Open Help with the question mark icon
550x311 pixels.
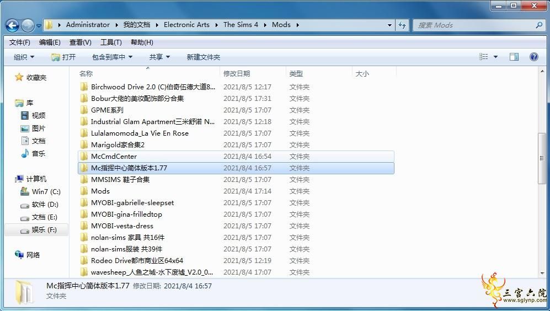pyautogui.click(x=534, y=57)
